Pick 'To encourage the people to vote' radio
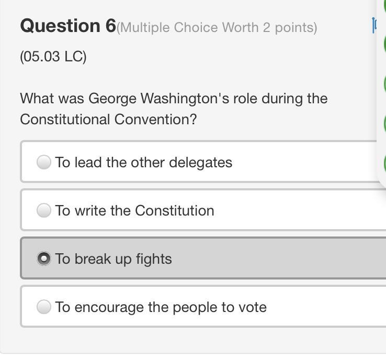This screenshot has width=386, height=355. pos(44,307)
